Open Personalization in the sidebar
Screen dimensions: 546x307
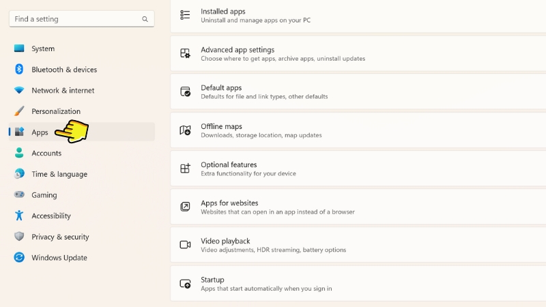(x=55, y=111)
